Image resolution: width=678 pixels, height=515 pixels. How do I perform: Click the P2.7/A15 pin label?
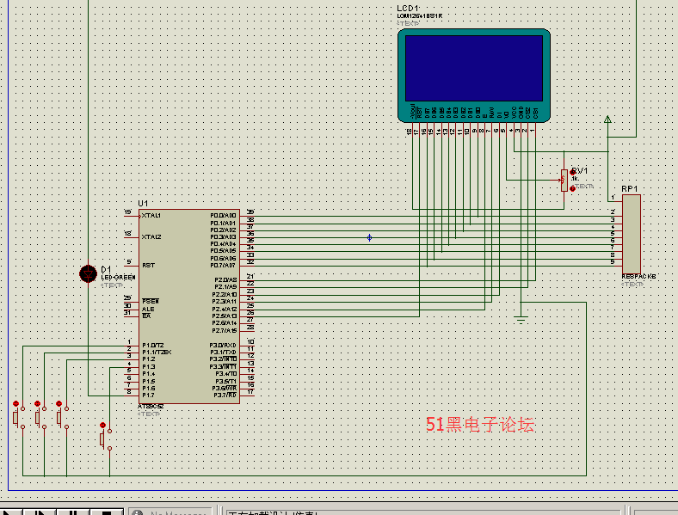tap(225, 330)
